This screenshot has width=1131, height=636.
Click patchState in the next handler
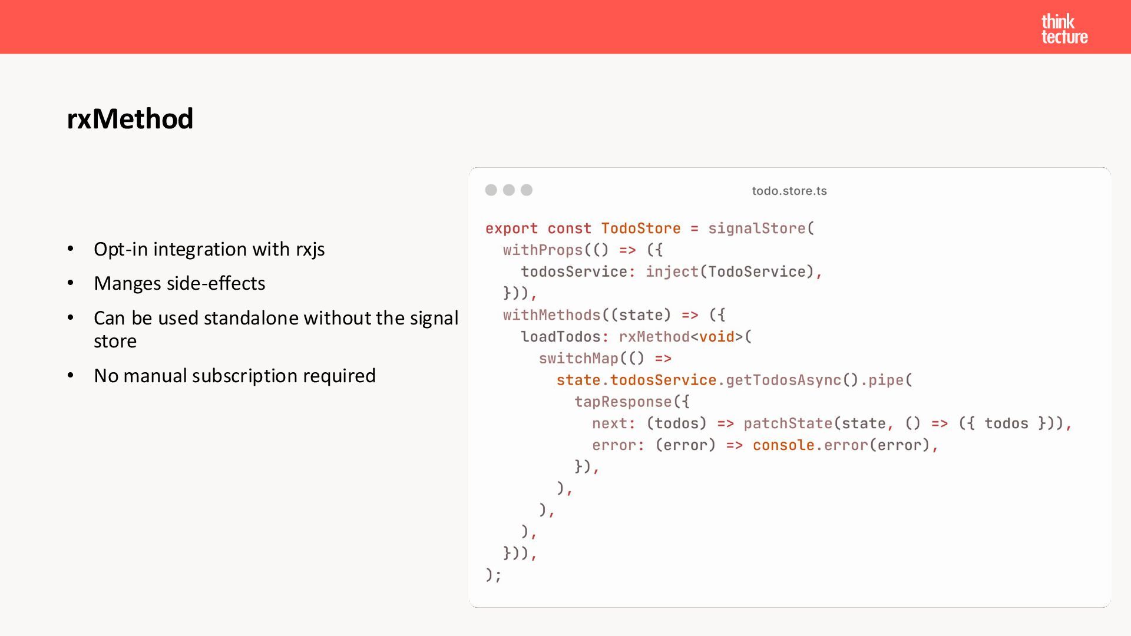(788, 423)
